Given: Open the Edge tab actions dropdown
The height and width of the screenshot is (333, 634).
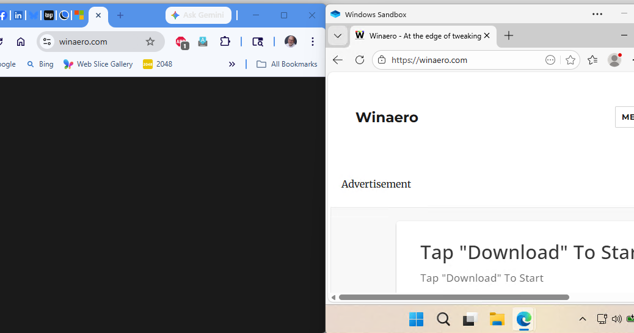Looking at the screenshot, I should 338,36.
